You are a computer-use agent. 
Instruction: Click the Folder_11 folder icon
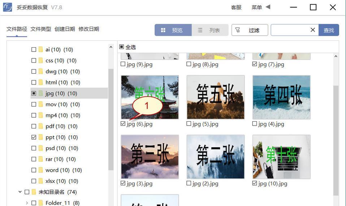(x=40, y=203)
